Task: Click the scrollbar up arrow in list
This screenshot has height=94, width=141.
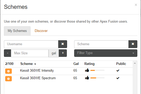Action: click(135, 63)
